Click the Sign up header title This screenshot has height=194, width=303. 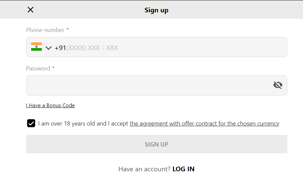point(156,10)
